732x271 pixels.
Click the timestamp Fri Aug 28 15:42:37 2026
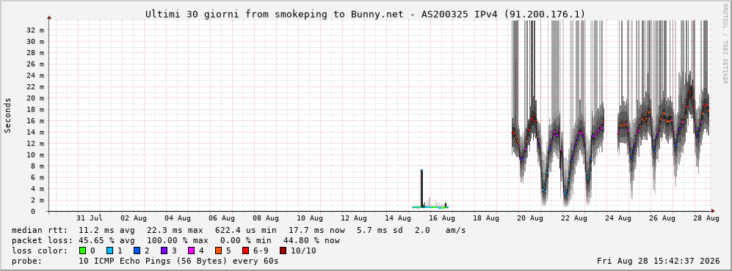tap(659, 261)
